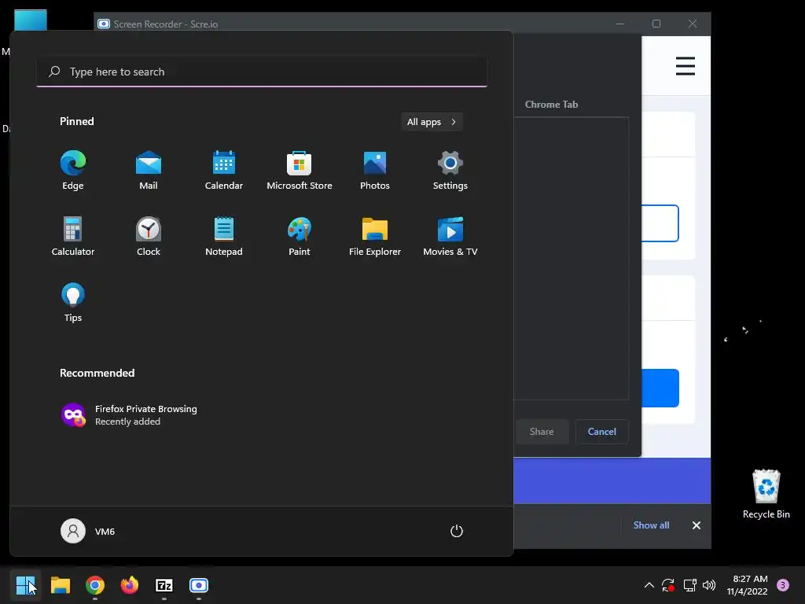The image size is (805, 604).
Task: Open Movies & TV app
Action: click(450, 237)
